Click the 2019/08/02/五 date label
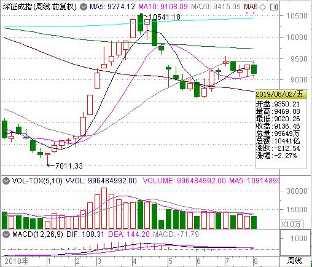 279,94
